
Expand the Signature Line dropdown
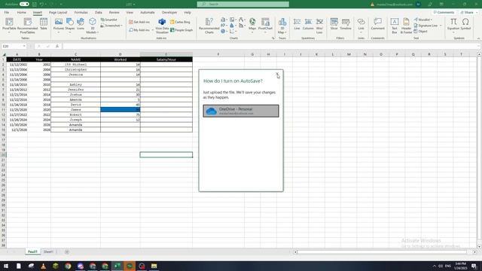(x=441, y=26)
